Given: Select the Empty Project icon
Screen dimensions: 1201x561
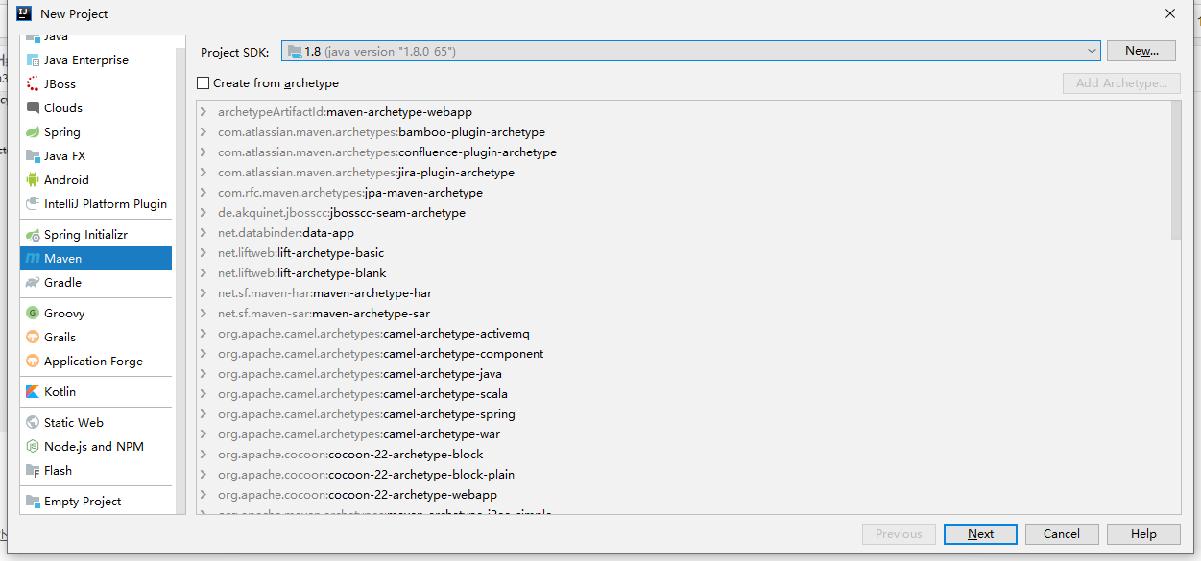Looking at the screenshot, I should (x=33, y=501).
